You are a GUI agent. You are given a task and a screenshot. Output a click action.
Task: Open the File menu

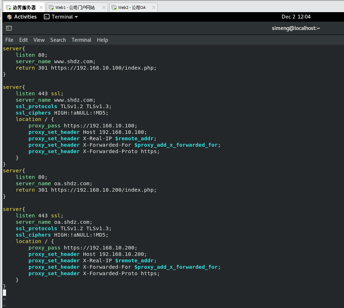point(9,40)
